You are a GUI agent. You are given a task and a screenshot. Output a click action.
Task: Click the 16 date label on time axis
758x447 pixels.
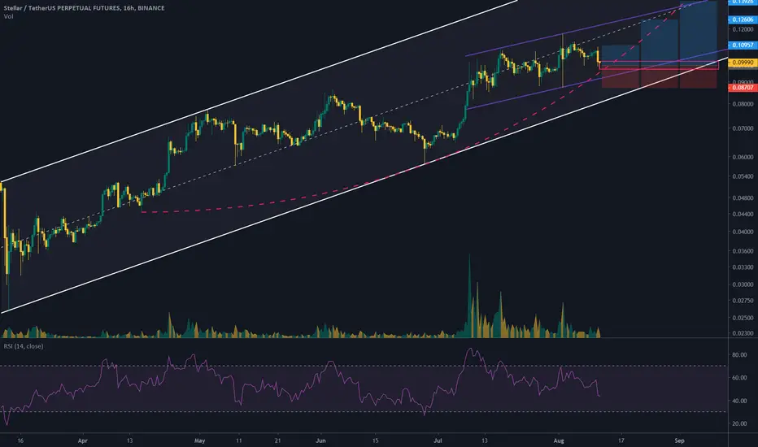tap(20, 440)
